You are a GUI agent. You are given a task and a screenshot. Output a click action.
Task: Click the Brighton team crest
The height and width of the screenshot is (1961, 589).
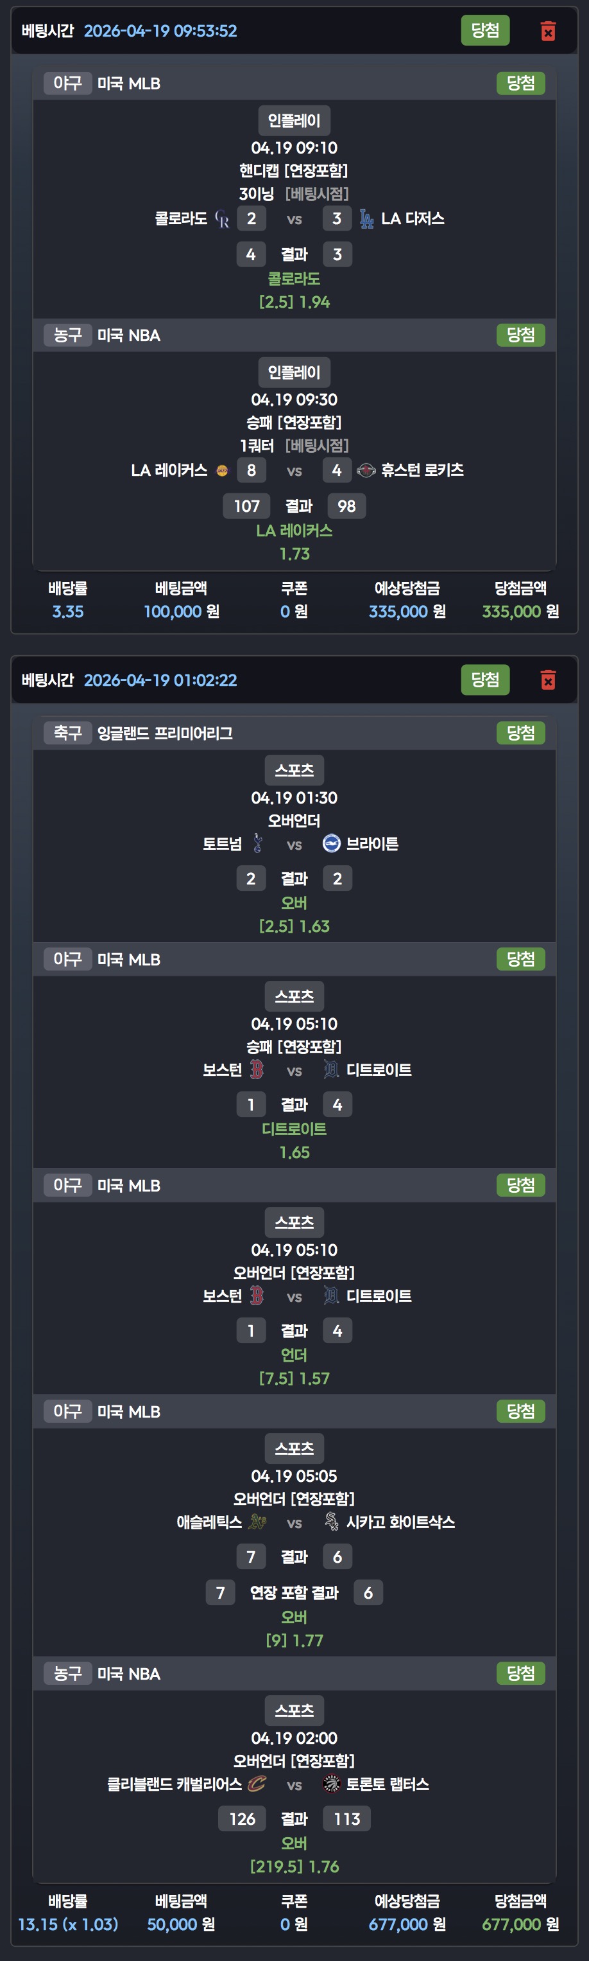tap(331, 843)
